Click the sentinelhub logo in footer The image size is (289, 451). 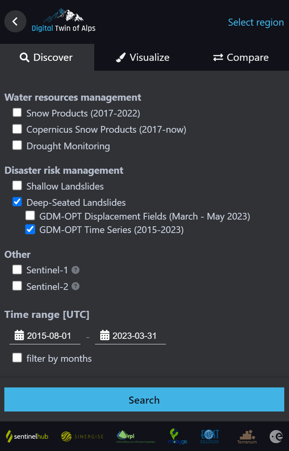point(27,436)
